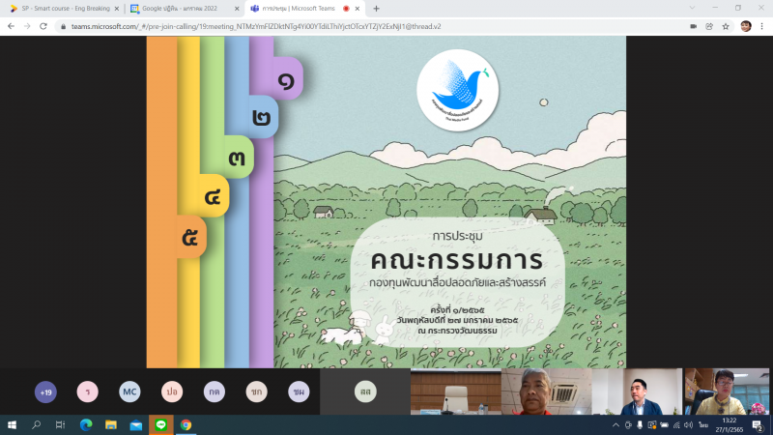Open the Chrome profile avatar
The image size is (773, 435).
(x=746, y=26)
